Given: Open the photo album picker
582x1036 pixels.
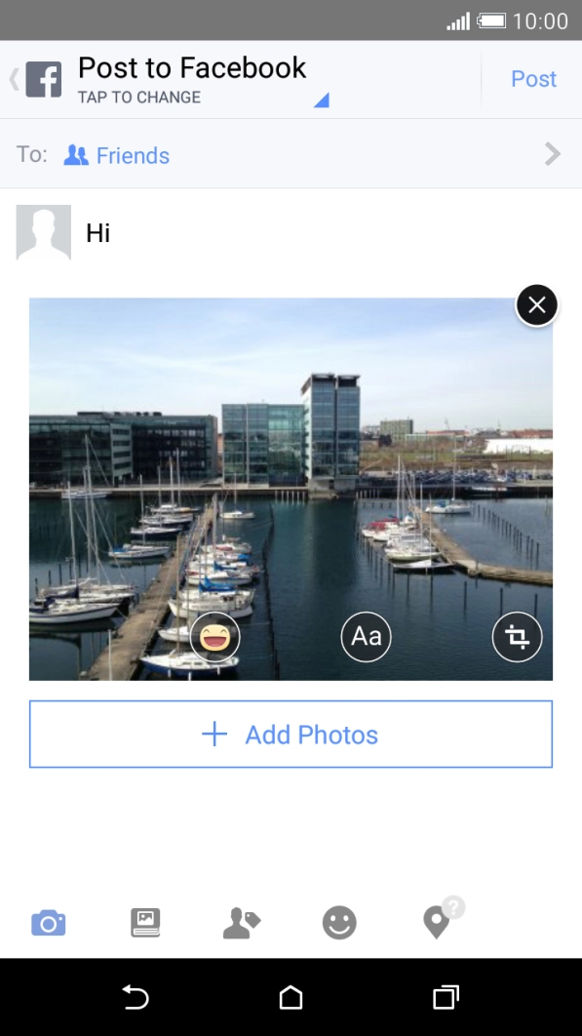Looking at the screenshot, I should [x=145, y=922].
